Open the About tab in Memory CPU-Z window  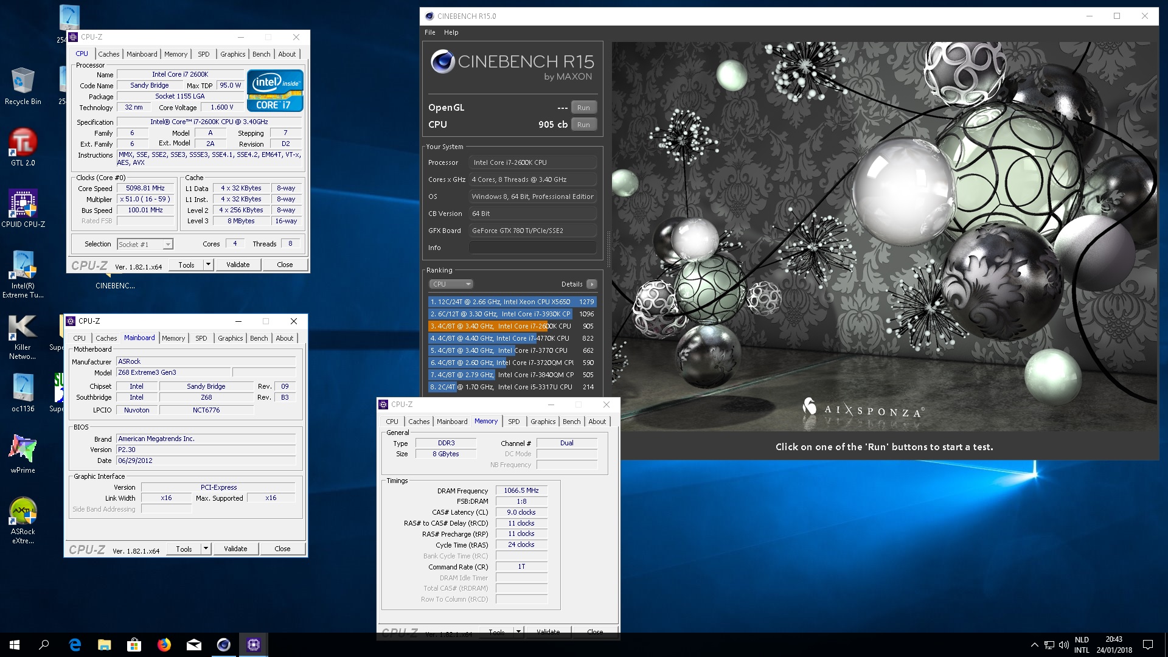[597, 422]
